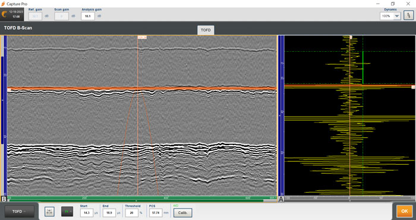Switch to the TOFD tab

[206, 30]
